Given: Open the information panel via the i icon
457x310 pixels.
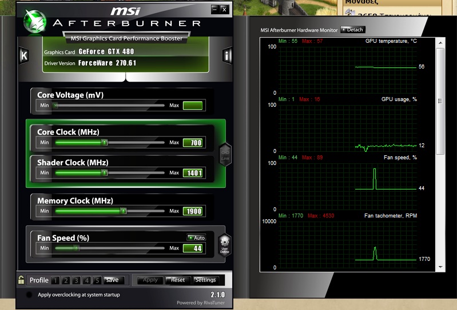Looking at the screenshot, I should click(x=227, y=55).
